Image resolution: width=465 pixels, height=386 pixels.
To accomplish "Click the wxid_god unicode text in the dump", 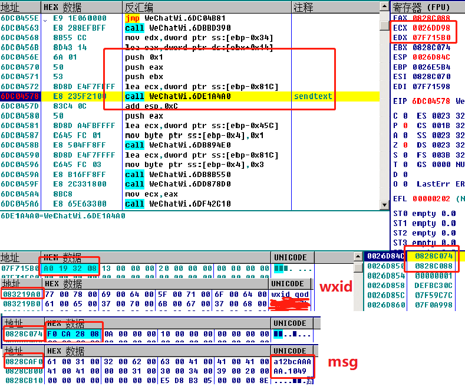I will (290, 295).
